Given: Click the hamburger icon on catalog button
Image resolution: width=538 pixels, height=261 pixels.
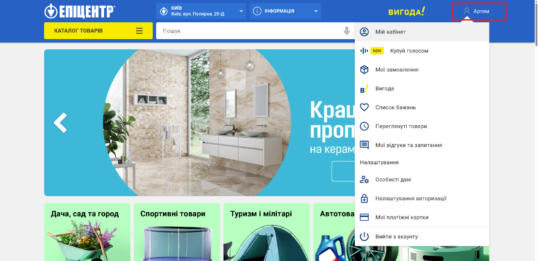Looking at the screenshot, I should pos(139,31).
